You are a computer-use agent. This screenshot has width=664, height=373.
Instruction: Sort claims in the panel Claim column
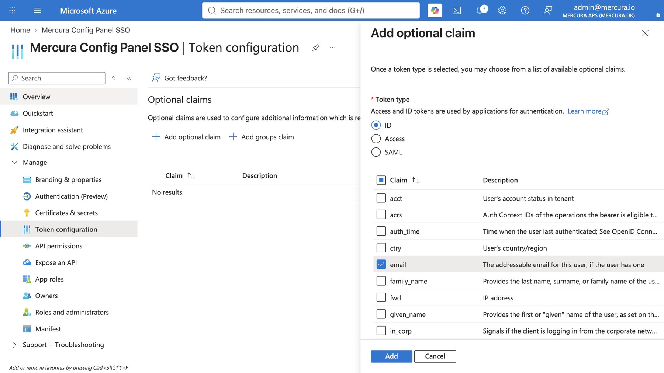pyautogui.click(x=416, y=180)
